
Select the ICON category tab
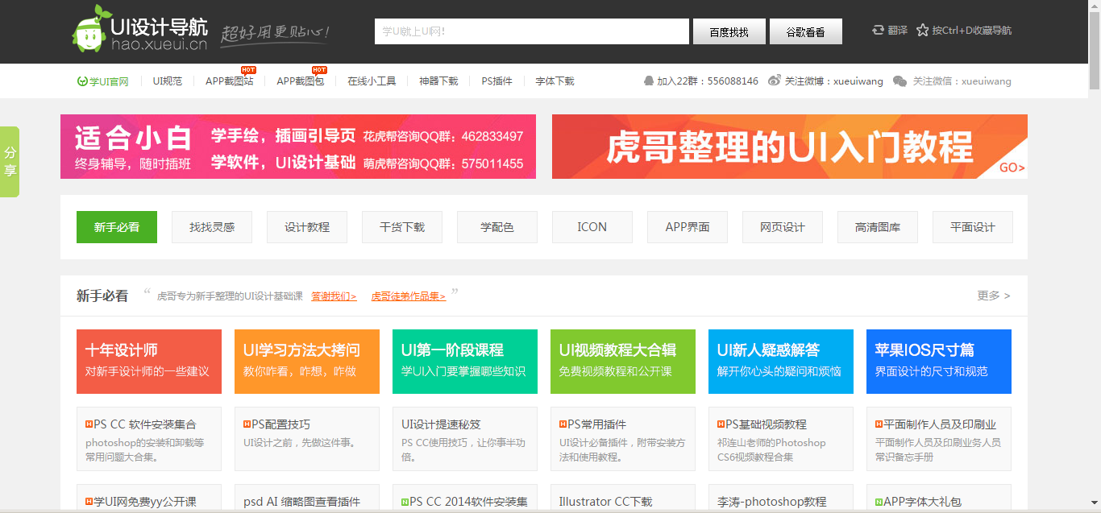(592, 227)
